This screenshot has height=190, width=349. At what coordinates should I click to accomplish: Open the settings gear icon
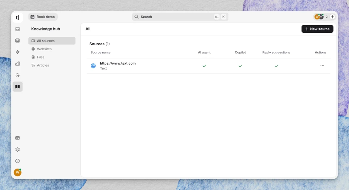tap(17, 150)
